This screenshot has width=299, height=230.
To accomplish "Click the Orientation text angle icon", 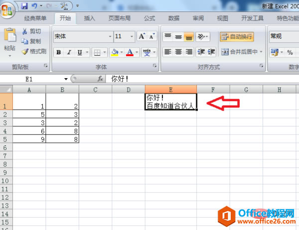I will 203,36.
